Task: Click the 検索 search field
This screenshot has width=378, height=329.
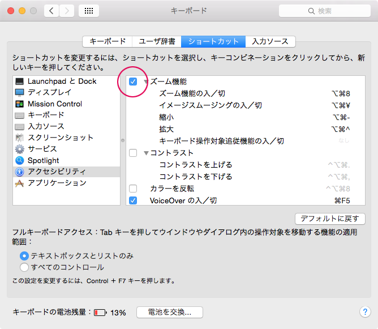Action: (x=324, y=11)
